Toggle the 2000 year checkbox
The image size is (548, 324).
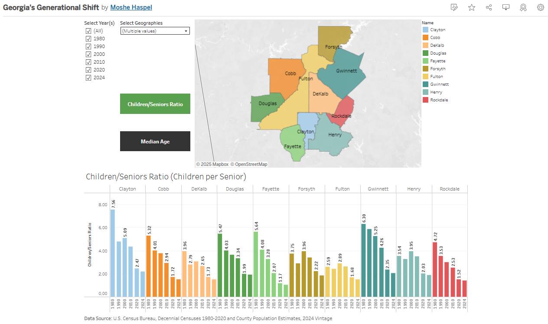point(88,55)
